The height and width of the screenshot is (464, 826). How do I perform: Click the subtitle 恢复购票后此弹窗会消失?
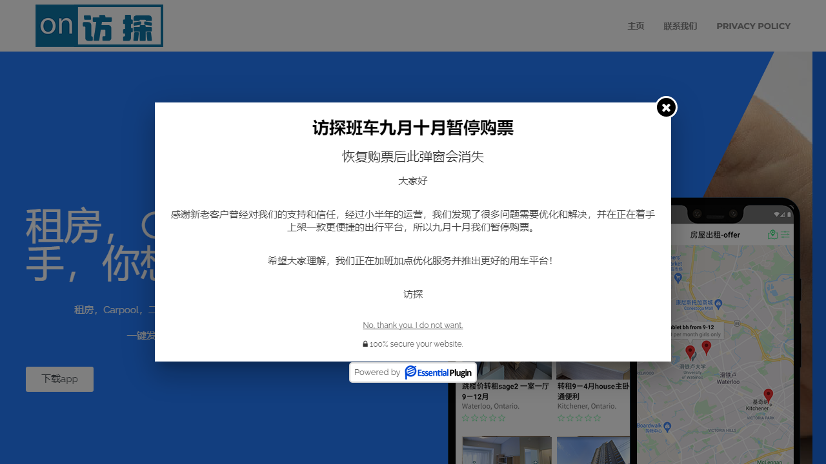tap(413, 157)
